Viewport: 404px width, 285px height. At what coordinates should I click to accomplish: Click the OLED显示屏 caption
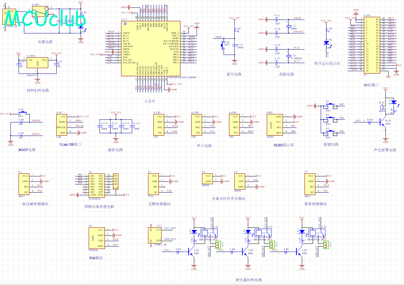pos(284,145)
